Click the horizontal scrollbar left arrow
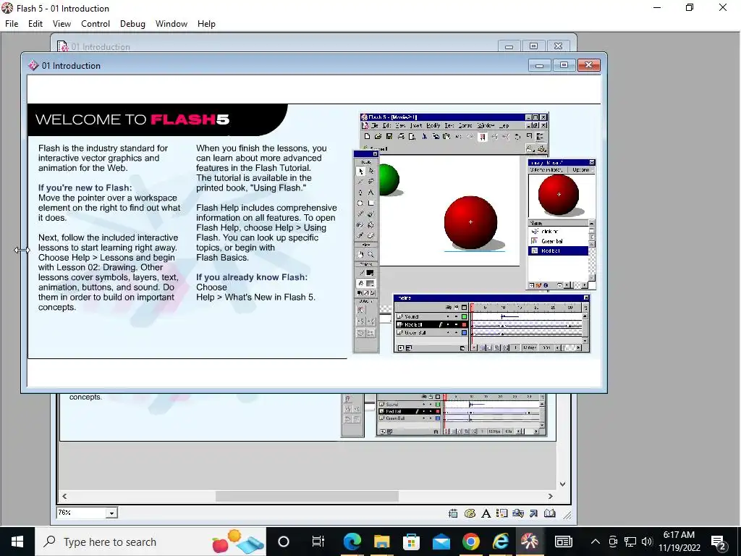The height and width of the screenshot is (556, 741). click(x=64, y=496)
